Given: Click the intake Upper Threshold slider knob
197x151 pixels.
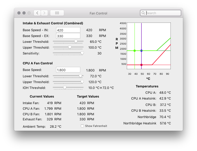Looking at the screenshot, I should 70,47.
